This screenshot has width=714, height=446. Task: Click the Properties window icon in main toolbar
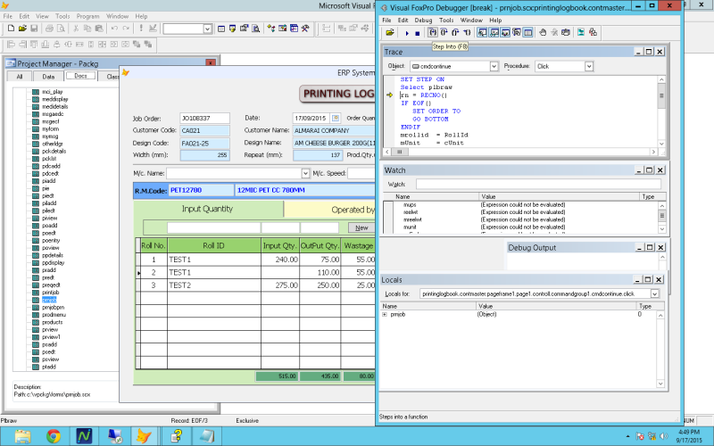244,29
